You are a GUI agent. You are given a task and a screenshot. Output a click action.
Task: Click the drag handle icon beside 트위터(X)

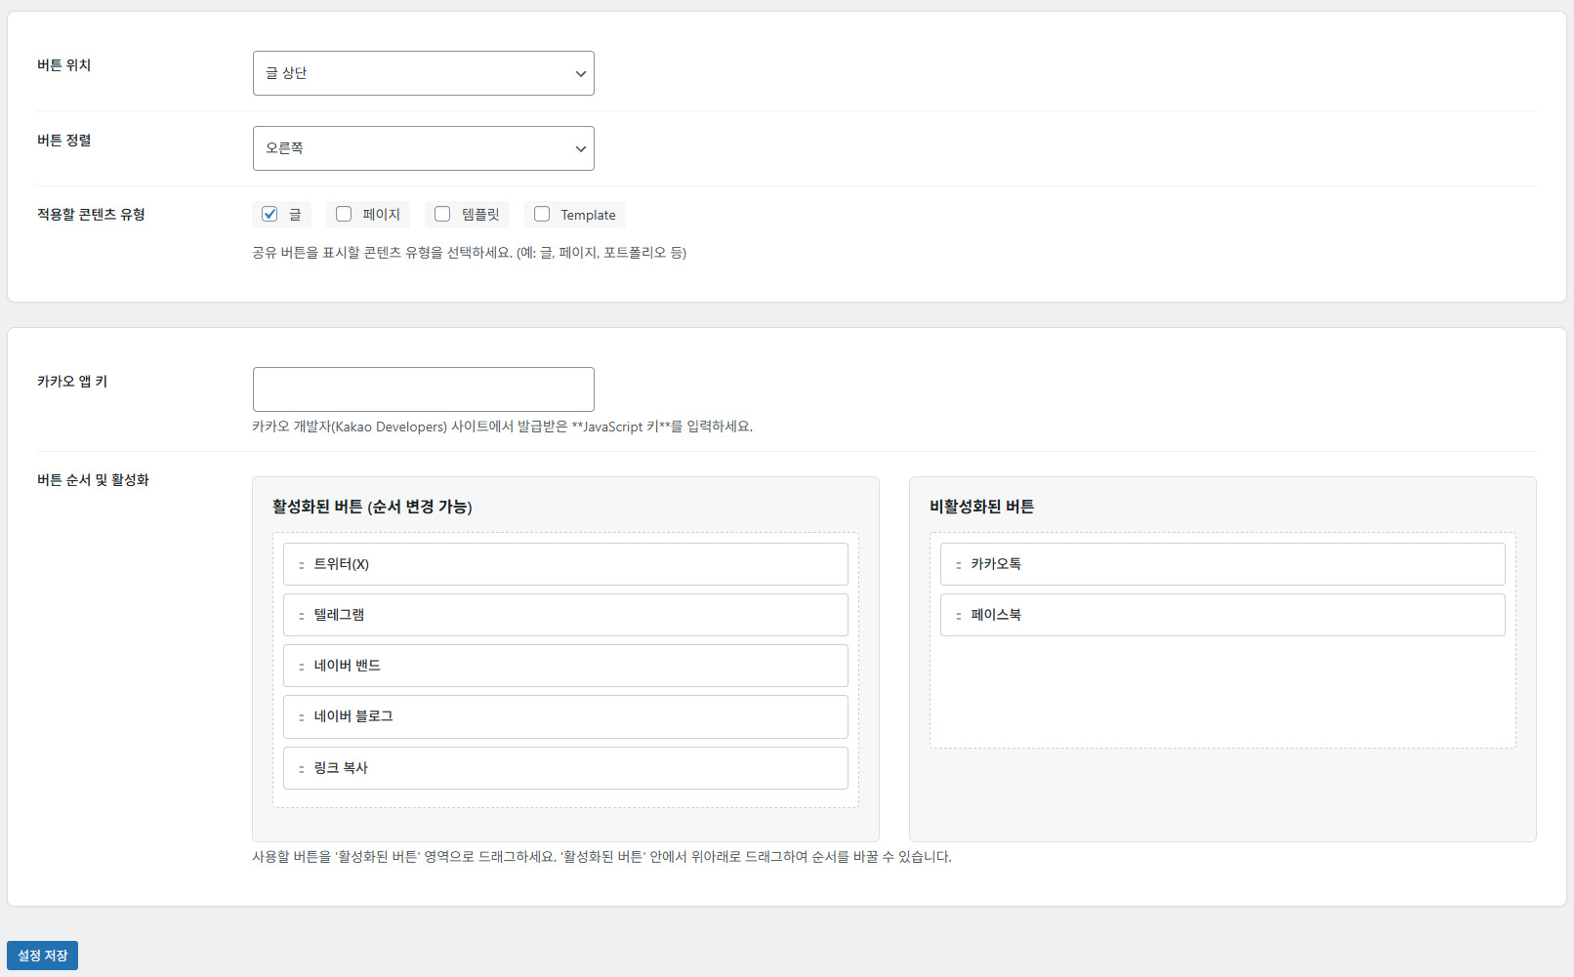pos(302,565)
